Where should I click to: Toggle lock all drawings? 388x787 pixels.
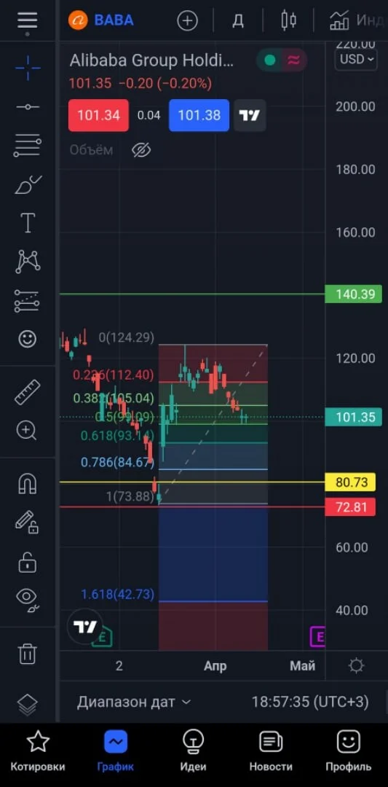[x=27, y=561]
